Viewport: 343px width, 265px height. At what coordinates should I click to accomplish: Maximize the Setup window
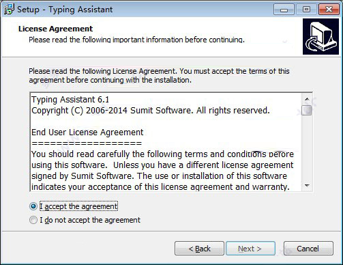(x=306, y=10)
